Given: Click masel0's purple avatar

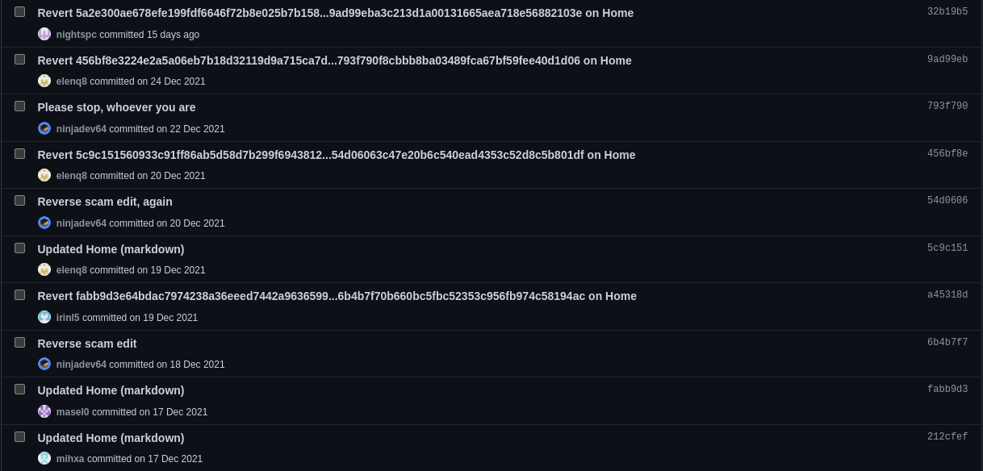Looking at the screenshot, I should [x=44, y=411].
